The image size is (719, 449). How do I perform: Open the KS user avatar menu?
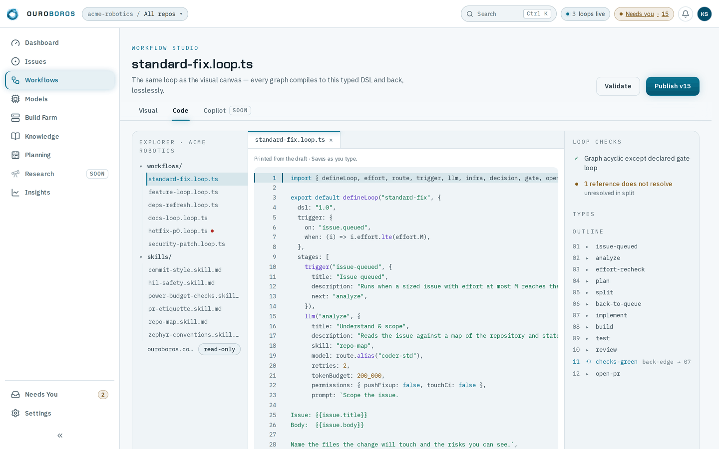[705, 14]
